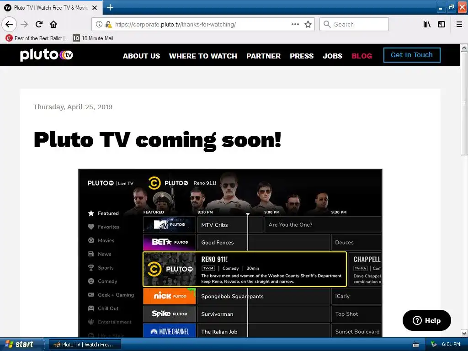Click the Get In Touch button
Screen dimensions: 468x351
[412, 55]
